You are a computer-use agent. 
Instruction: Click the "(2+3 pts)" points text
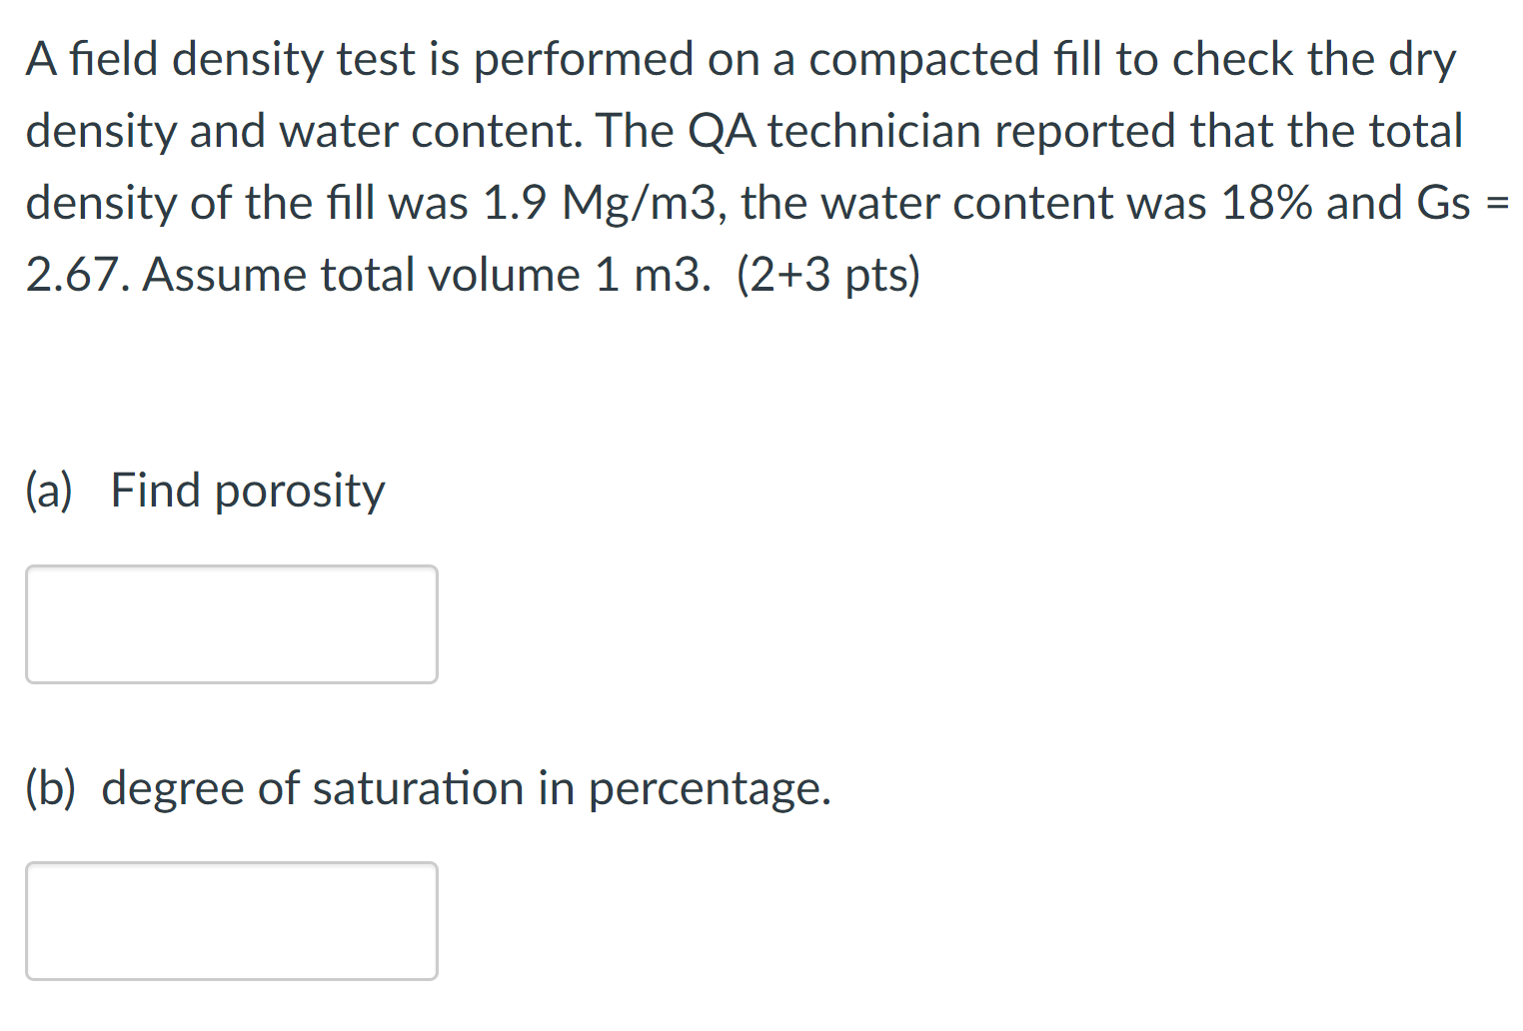(827, 276)
